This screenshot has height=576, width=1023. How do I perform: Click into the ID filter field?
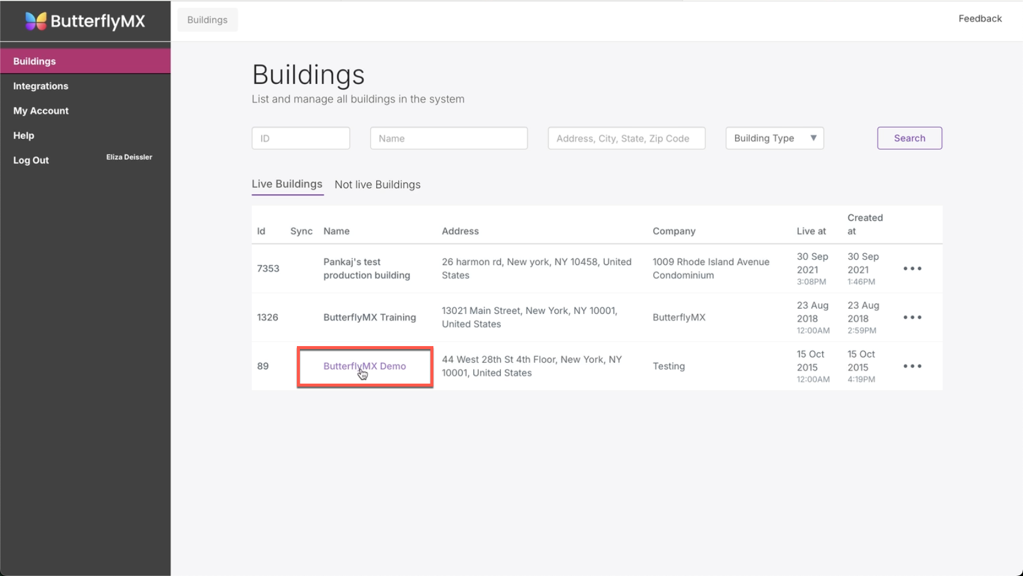click(x=300, y=138)
